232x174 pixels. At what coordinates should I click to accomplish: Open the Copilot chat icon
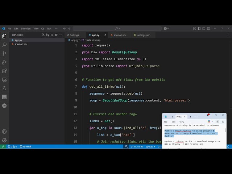click(165, 29)
